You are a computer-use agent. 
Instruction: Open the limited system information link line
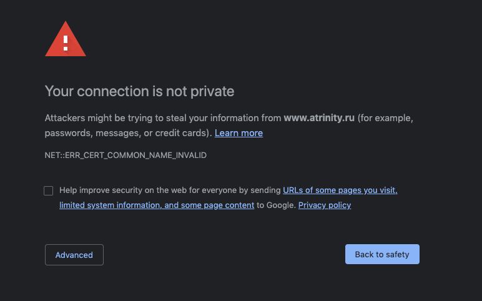click(157, 205)
